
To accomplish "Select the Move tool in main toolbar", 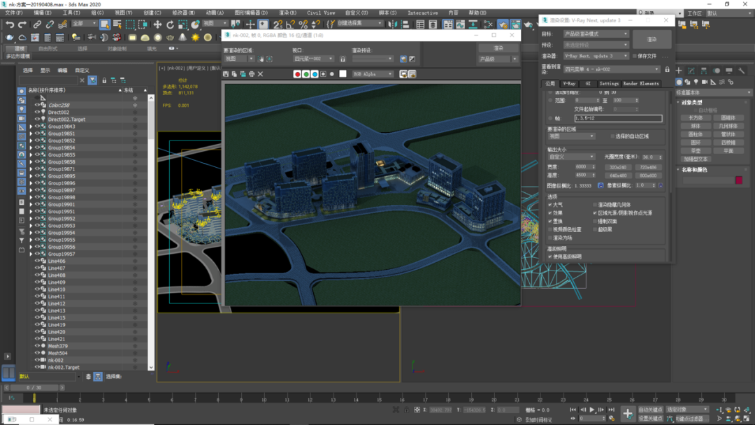I will 157,24.
